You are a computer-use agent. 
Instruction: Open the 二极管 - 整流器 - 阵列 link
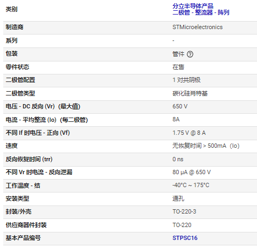click(201, 12)
